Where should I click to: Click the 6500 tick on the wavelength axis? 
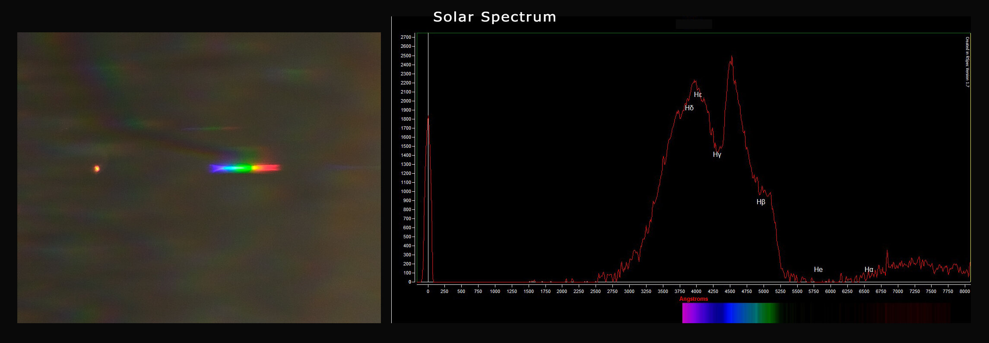coord(864,292)
